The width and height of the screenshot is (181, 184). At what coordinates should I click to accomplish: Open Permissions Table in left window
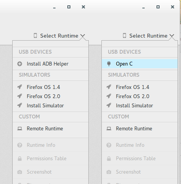51,159
